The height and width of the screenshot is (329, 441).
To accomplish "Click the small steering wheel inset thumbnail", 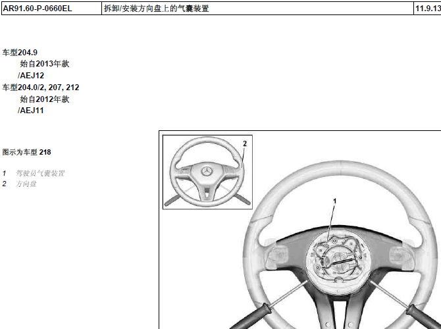I will [x=207, y=172].
